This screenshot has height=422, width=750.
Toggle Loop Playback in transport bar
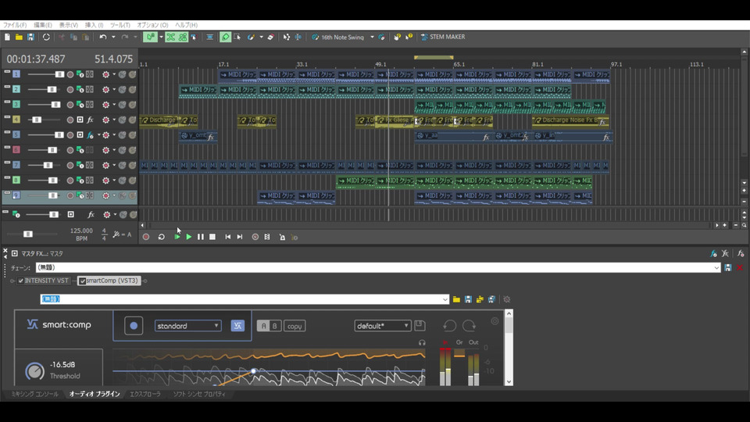(162, 237)
